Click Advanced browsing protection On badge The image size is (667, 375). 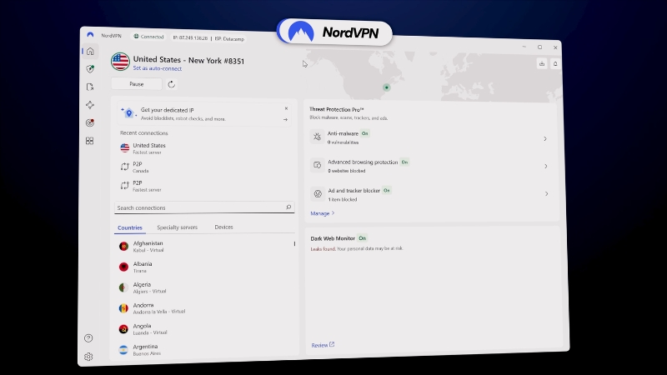tap(404, 162)
